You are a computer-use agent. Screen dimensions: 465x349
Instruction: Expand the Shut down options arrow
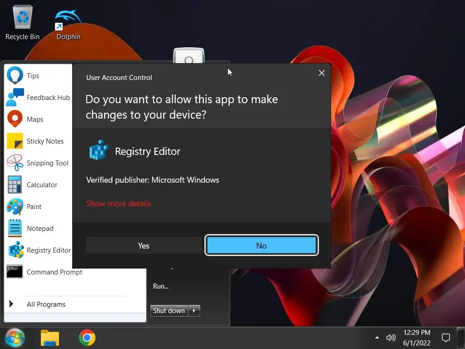194,311
